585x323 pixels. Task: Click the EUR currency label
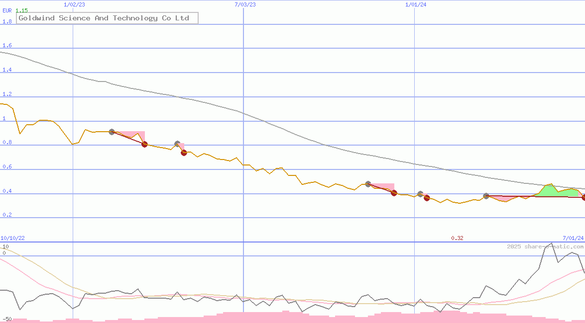pyautogui.click(x=7, y=10)
